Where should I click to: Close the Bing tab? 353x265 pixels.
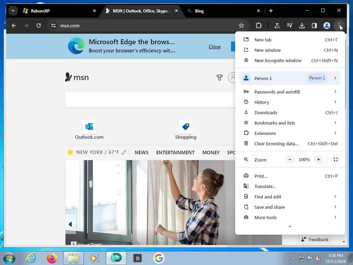pos(259,11)
